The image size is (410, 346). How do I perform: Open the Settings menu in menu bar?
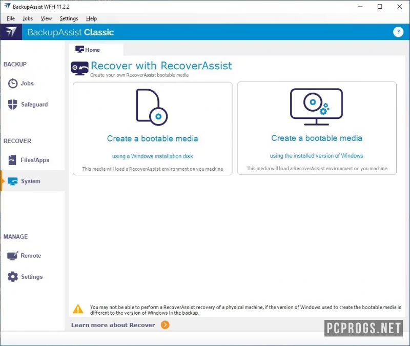(69, 18)
